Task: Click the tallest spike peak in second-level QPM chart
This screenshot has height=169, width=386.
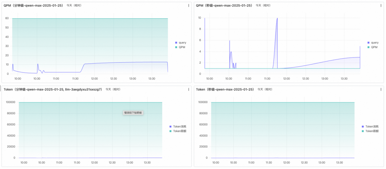Action: [x=277, y=18]
